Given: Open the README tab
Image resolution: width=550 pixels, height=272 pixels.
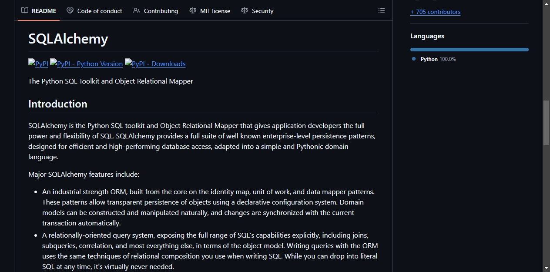Looking at the screenshot, I should [39, 11].
